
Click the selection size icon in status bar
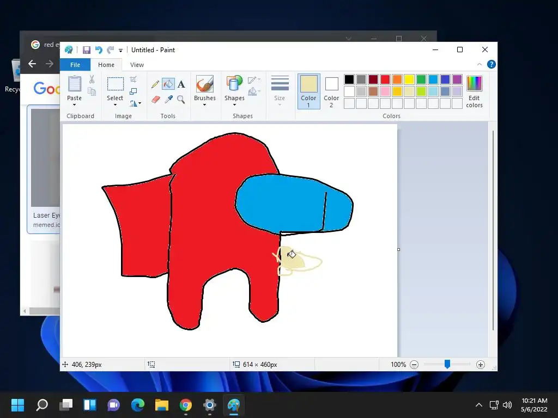coord(151,364)
